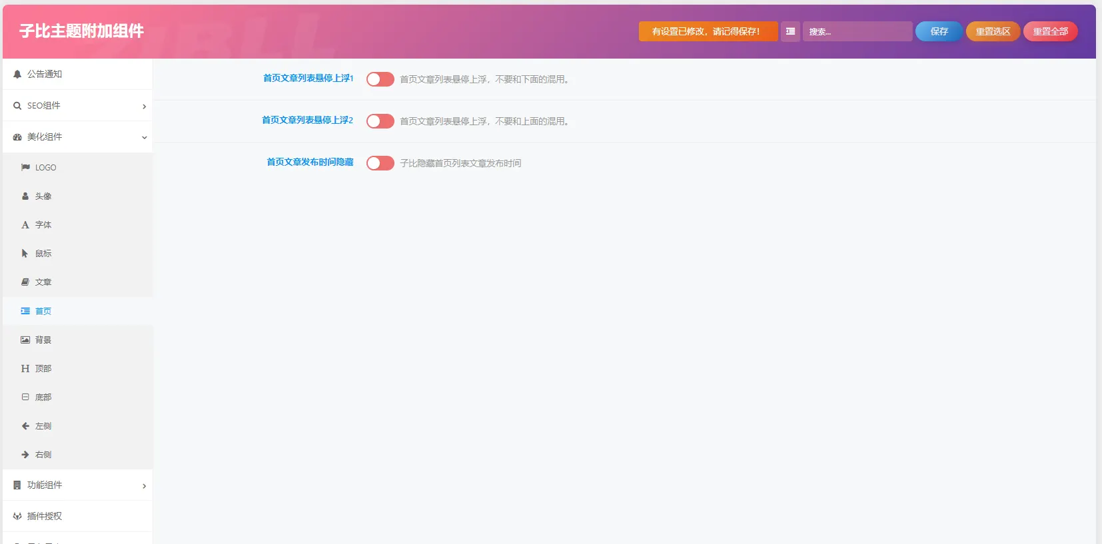Image resolution: width=1102 pixels, height=544 pixels.
Task: Click the picture icon next to 背景
Action: click(25, 340)
